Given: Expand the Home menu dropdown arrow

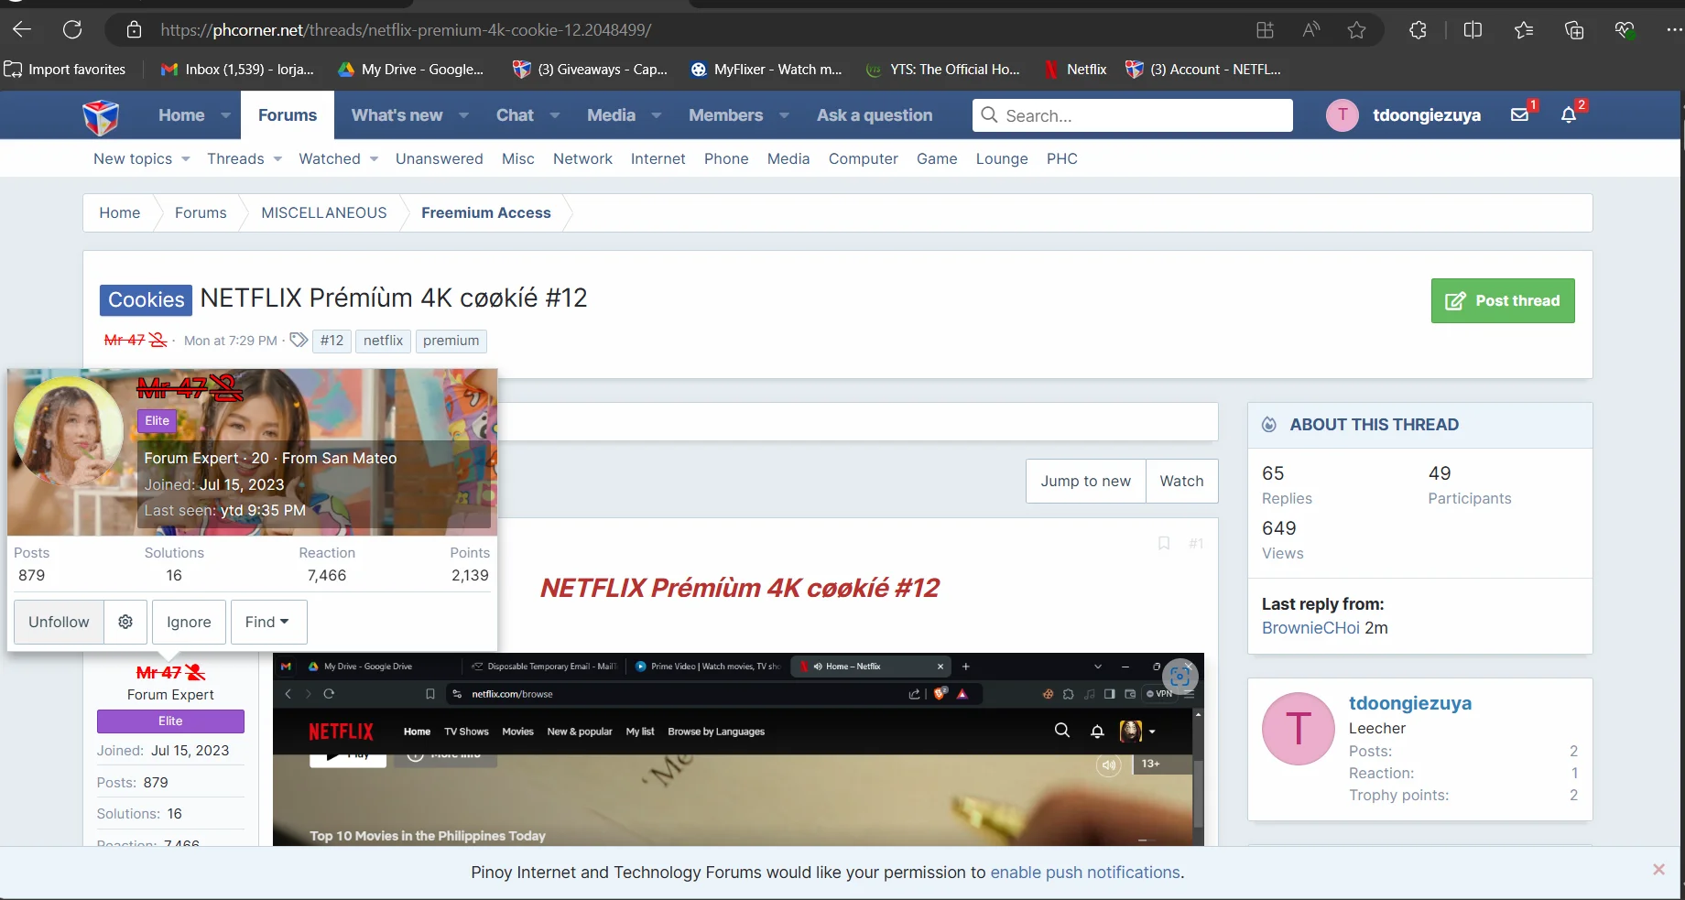Looking at the screenshot, I should point(225,115).
